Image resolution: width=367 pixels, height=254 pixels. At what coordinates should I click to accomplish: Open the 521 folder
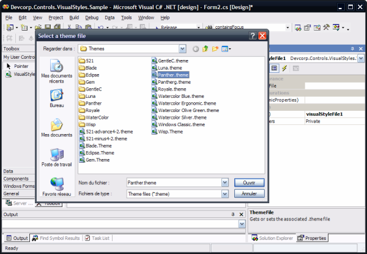86,61
